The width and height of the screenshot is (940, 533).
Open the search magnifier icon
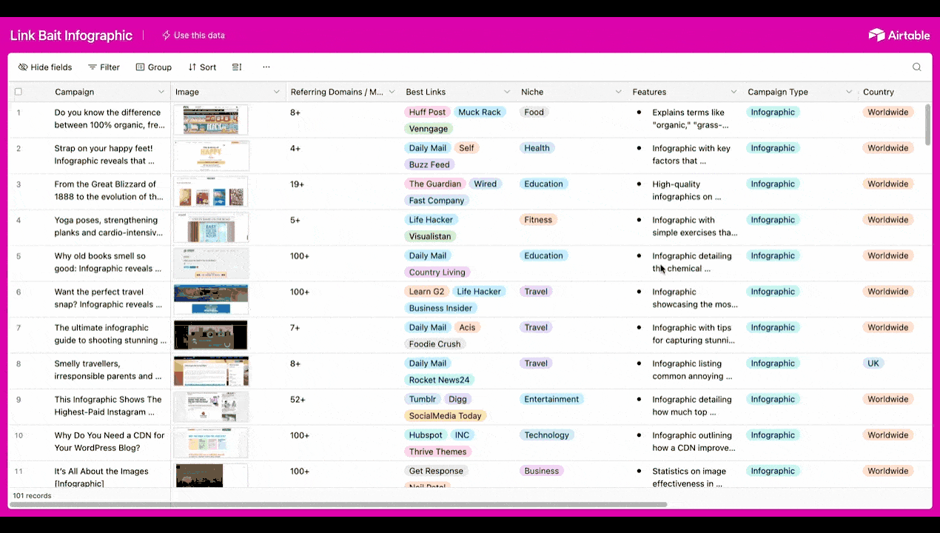[916, 67]
